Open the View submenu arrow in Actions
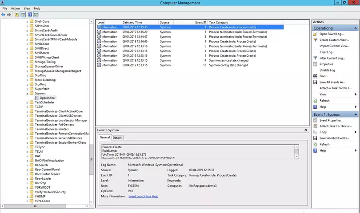 tap(356, 95)
